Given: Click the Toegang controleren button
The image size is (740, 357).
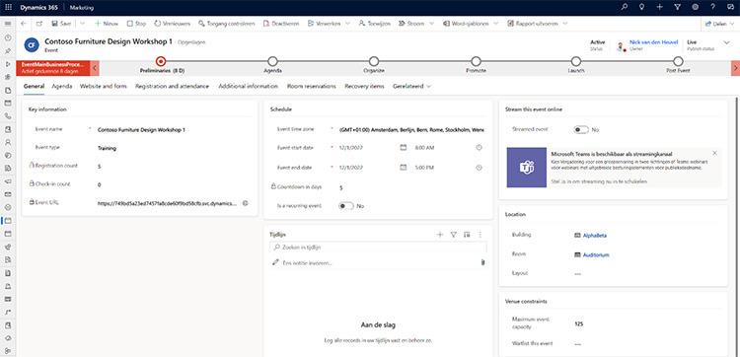Looking at the screenshot, I should coord(227,24).
